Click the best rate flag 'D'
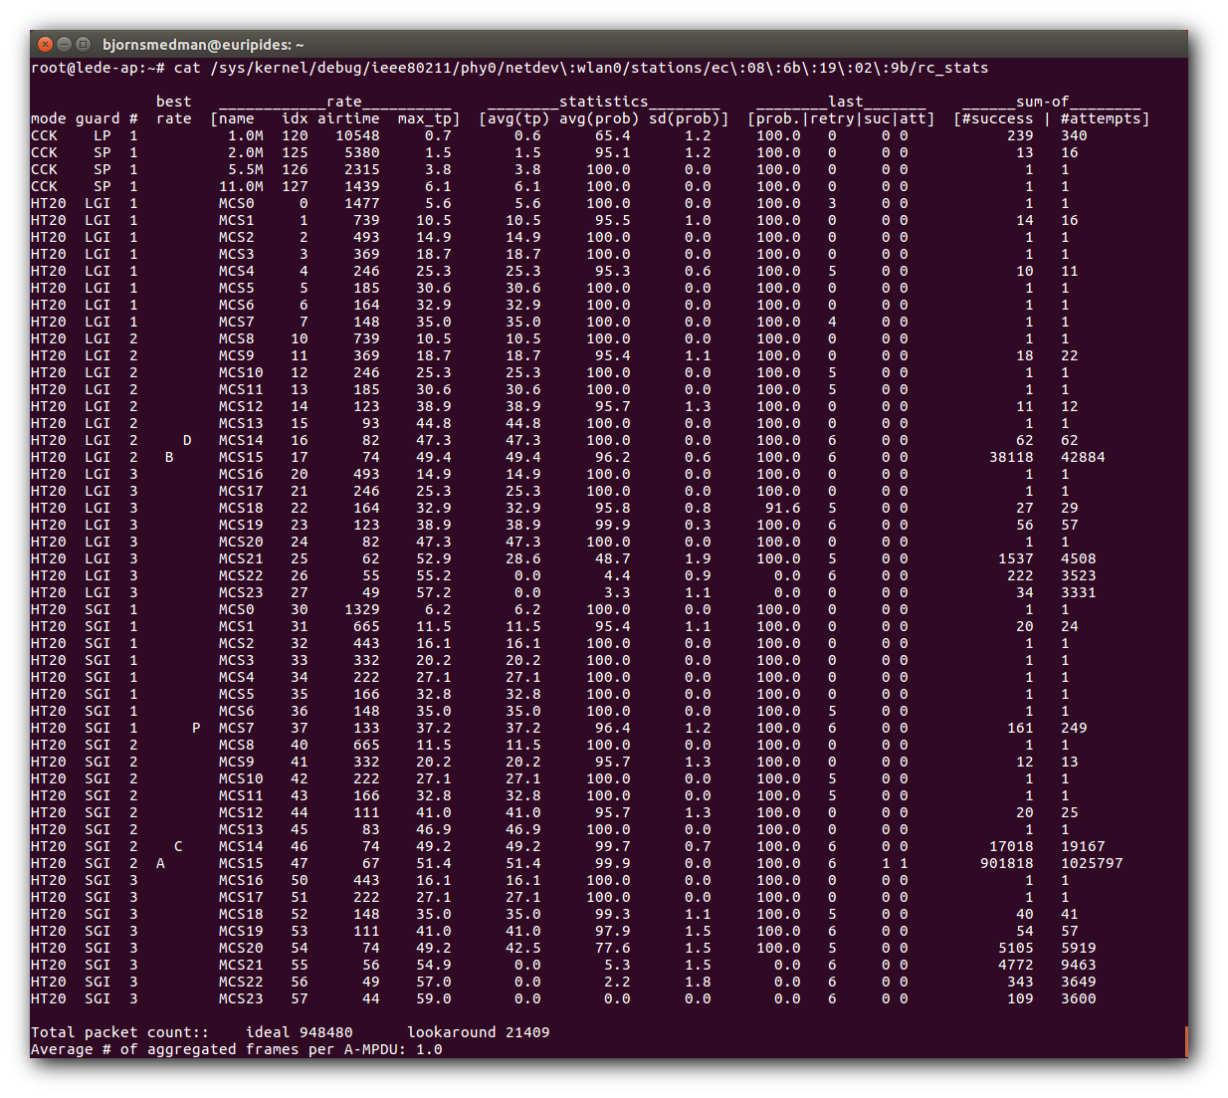This screenshot has height=1098, width=1228. click(x=187, y=440)
